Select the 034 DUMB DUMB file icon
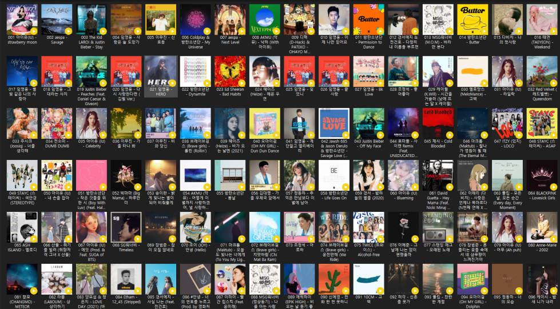 pyautogui.click(x=57, y=123)
